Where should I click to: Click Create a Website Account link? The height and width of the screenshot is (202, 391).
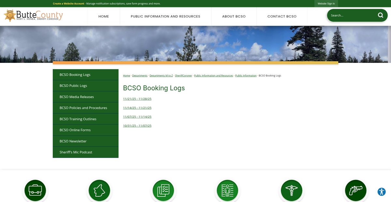(68, 4)
